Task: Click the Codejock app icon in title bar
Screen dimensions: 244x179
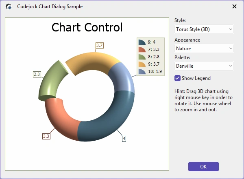Action: click(9, 7)
